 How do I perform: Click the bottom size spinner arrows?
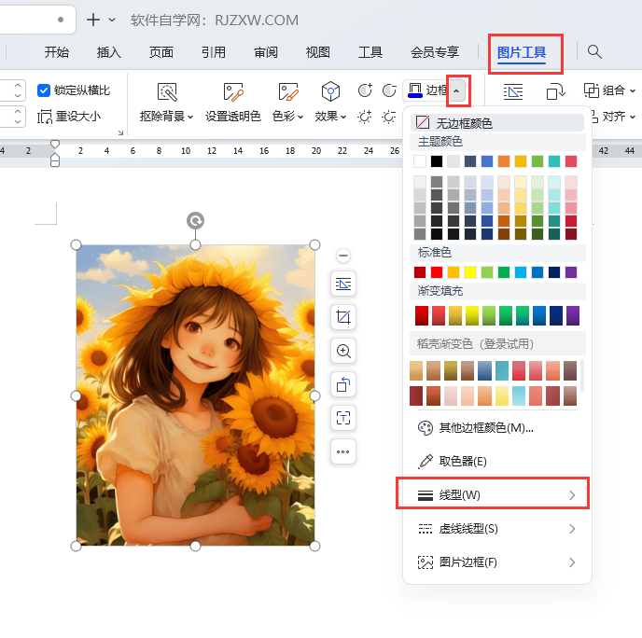coord(18,117)
